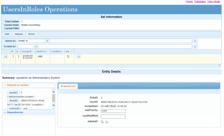Click 'RoleID (Ascending)' current order text

[x=31, y=25]
